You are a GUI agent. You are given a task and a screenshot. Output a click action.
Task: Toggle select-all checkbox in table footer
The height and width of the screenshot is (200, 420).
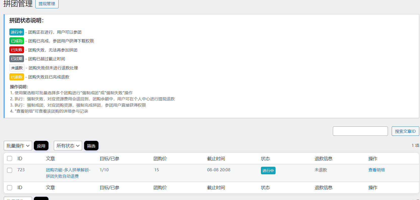coord(10,188)
